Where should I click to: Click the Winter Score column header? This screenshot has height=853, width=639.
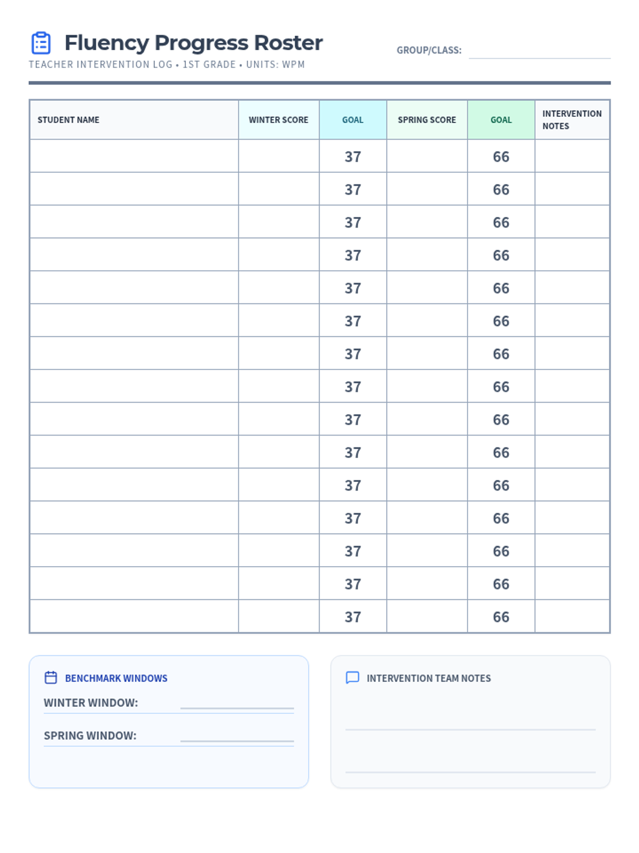coord(278,120)
